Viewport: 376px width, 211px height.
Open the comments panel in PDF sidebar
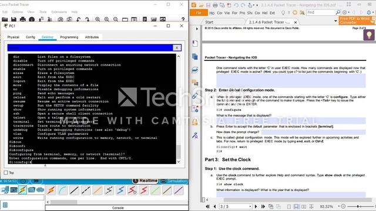click(195, 83)
